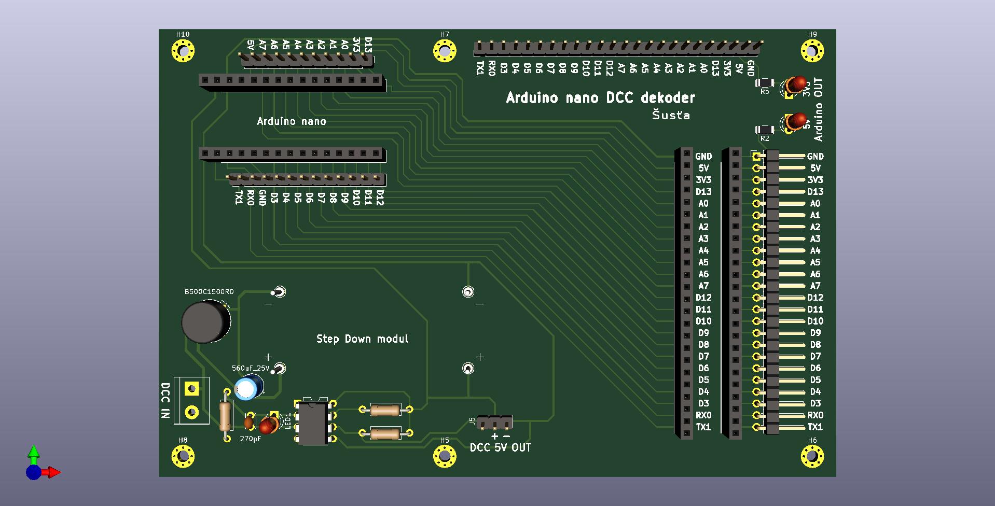Viewport: 995px width, 506px height.
Task: Click the "270pF" capacitor label
Action: 250,439
